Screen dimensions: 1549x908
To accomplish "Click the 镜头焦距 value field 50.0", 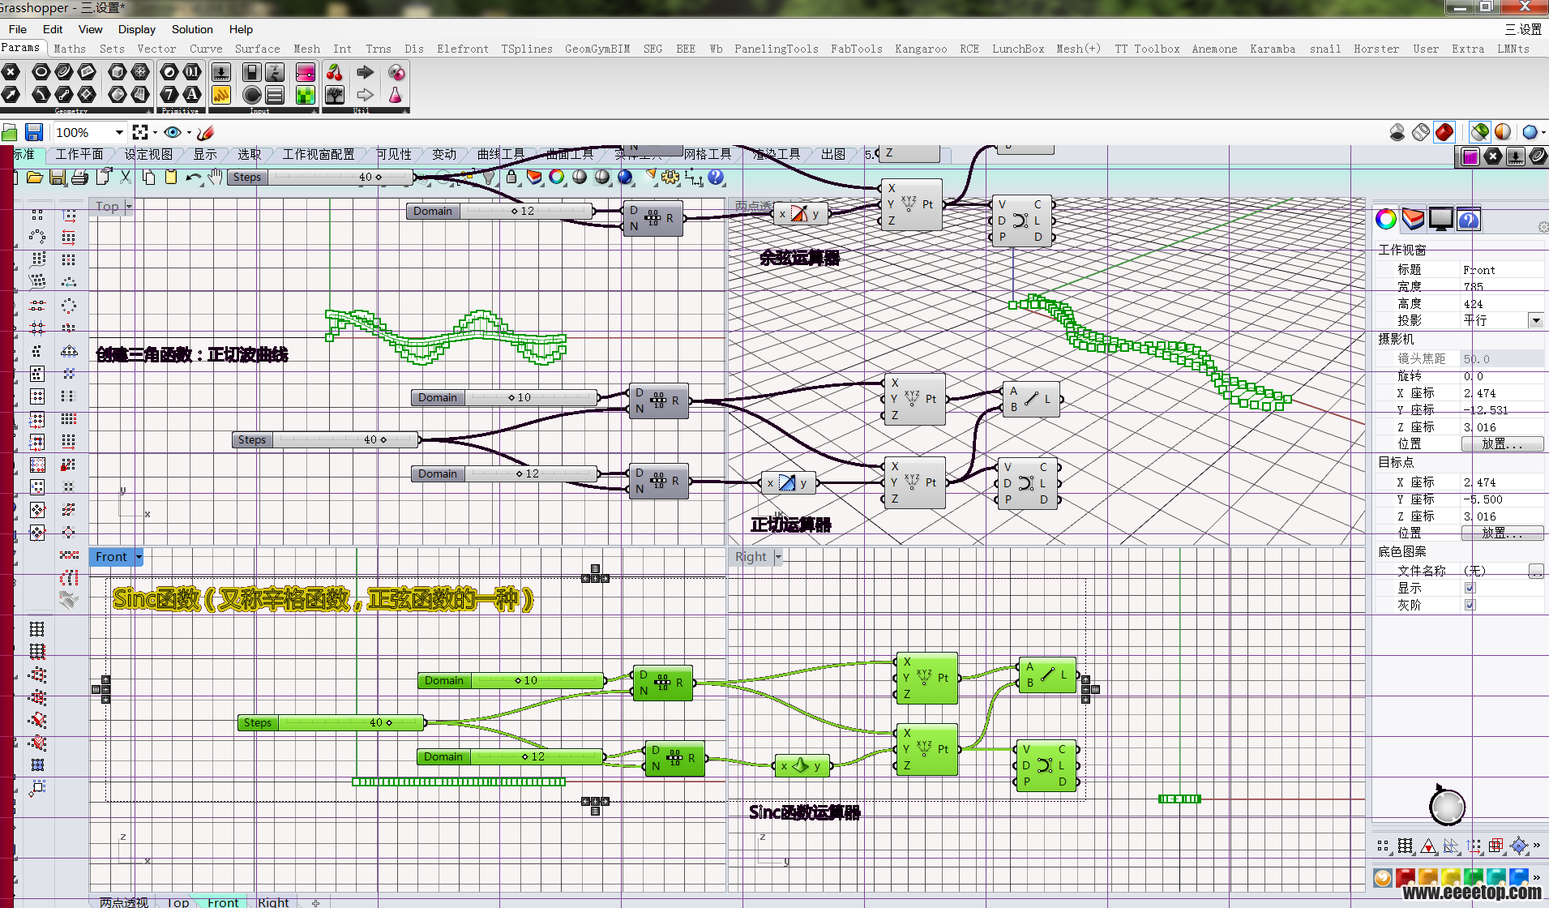I will tap(1501, 358).
